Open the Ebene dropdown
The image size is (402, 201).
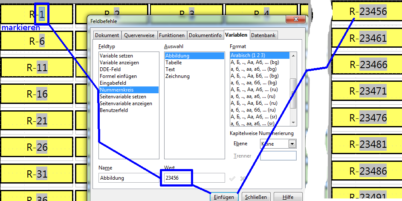292,144
